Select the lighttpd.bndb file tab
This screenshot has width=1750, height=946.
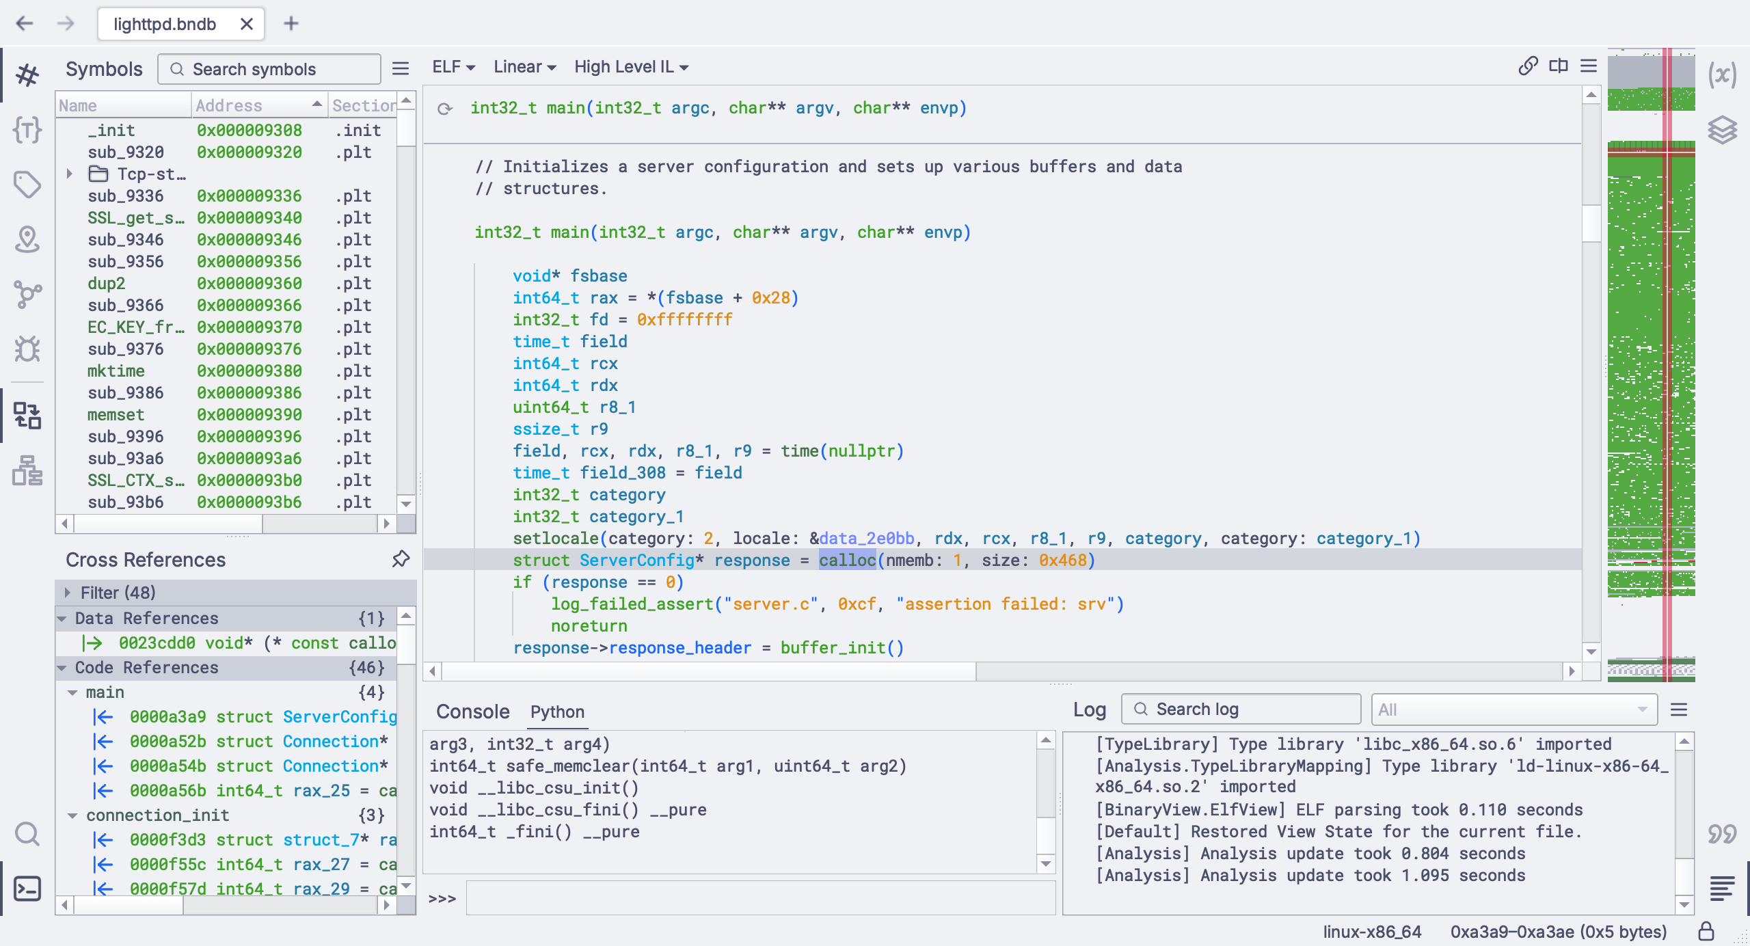click(x=165, y=24)
